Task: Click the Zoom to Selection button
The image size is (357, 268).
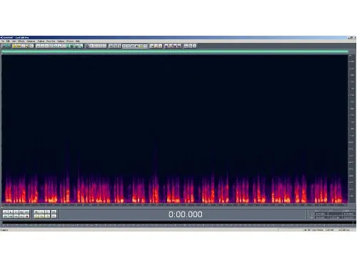Action: [x=36, y=217]
